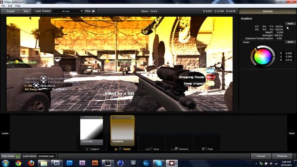
Task: Switch to the Skin tab
Action: [x=26, y=11]
